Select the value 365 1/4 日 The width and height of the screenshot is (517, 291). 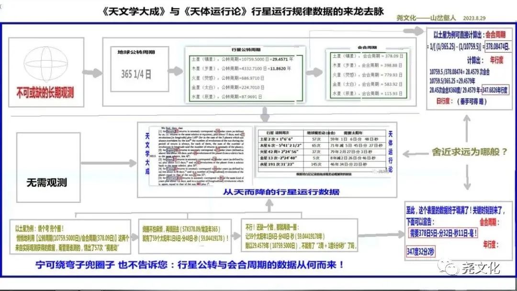(136, 74)
